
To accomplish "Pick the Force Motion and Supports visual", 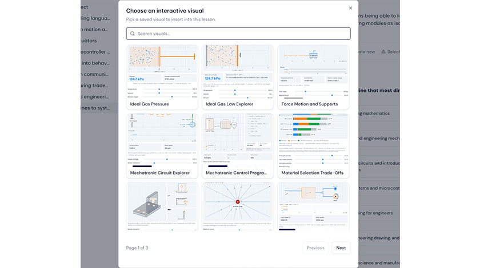I will (x=313, y=78).
